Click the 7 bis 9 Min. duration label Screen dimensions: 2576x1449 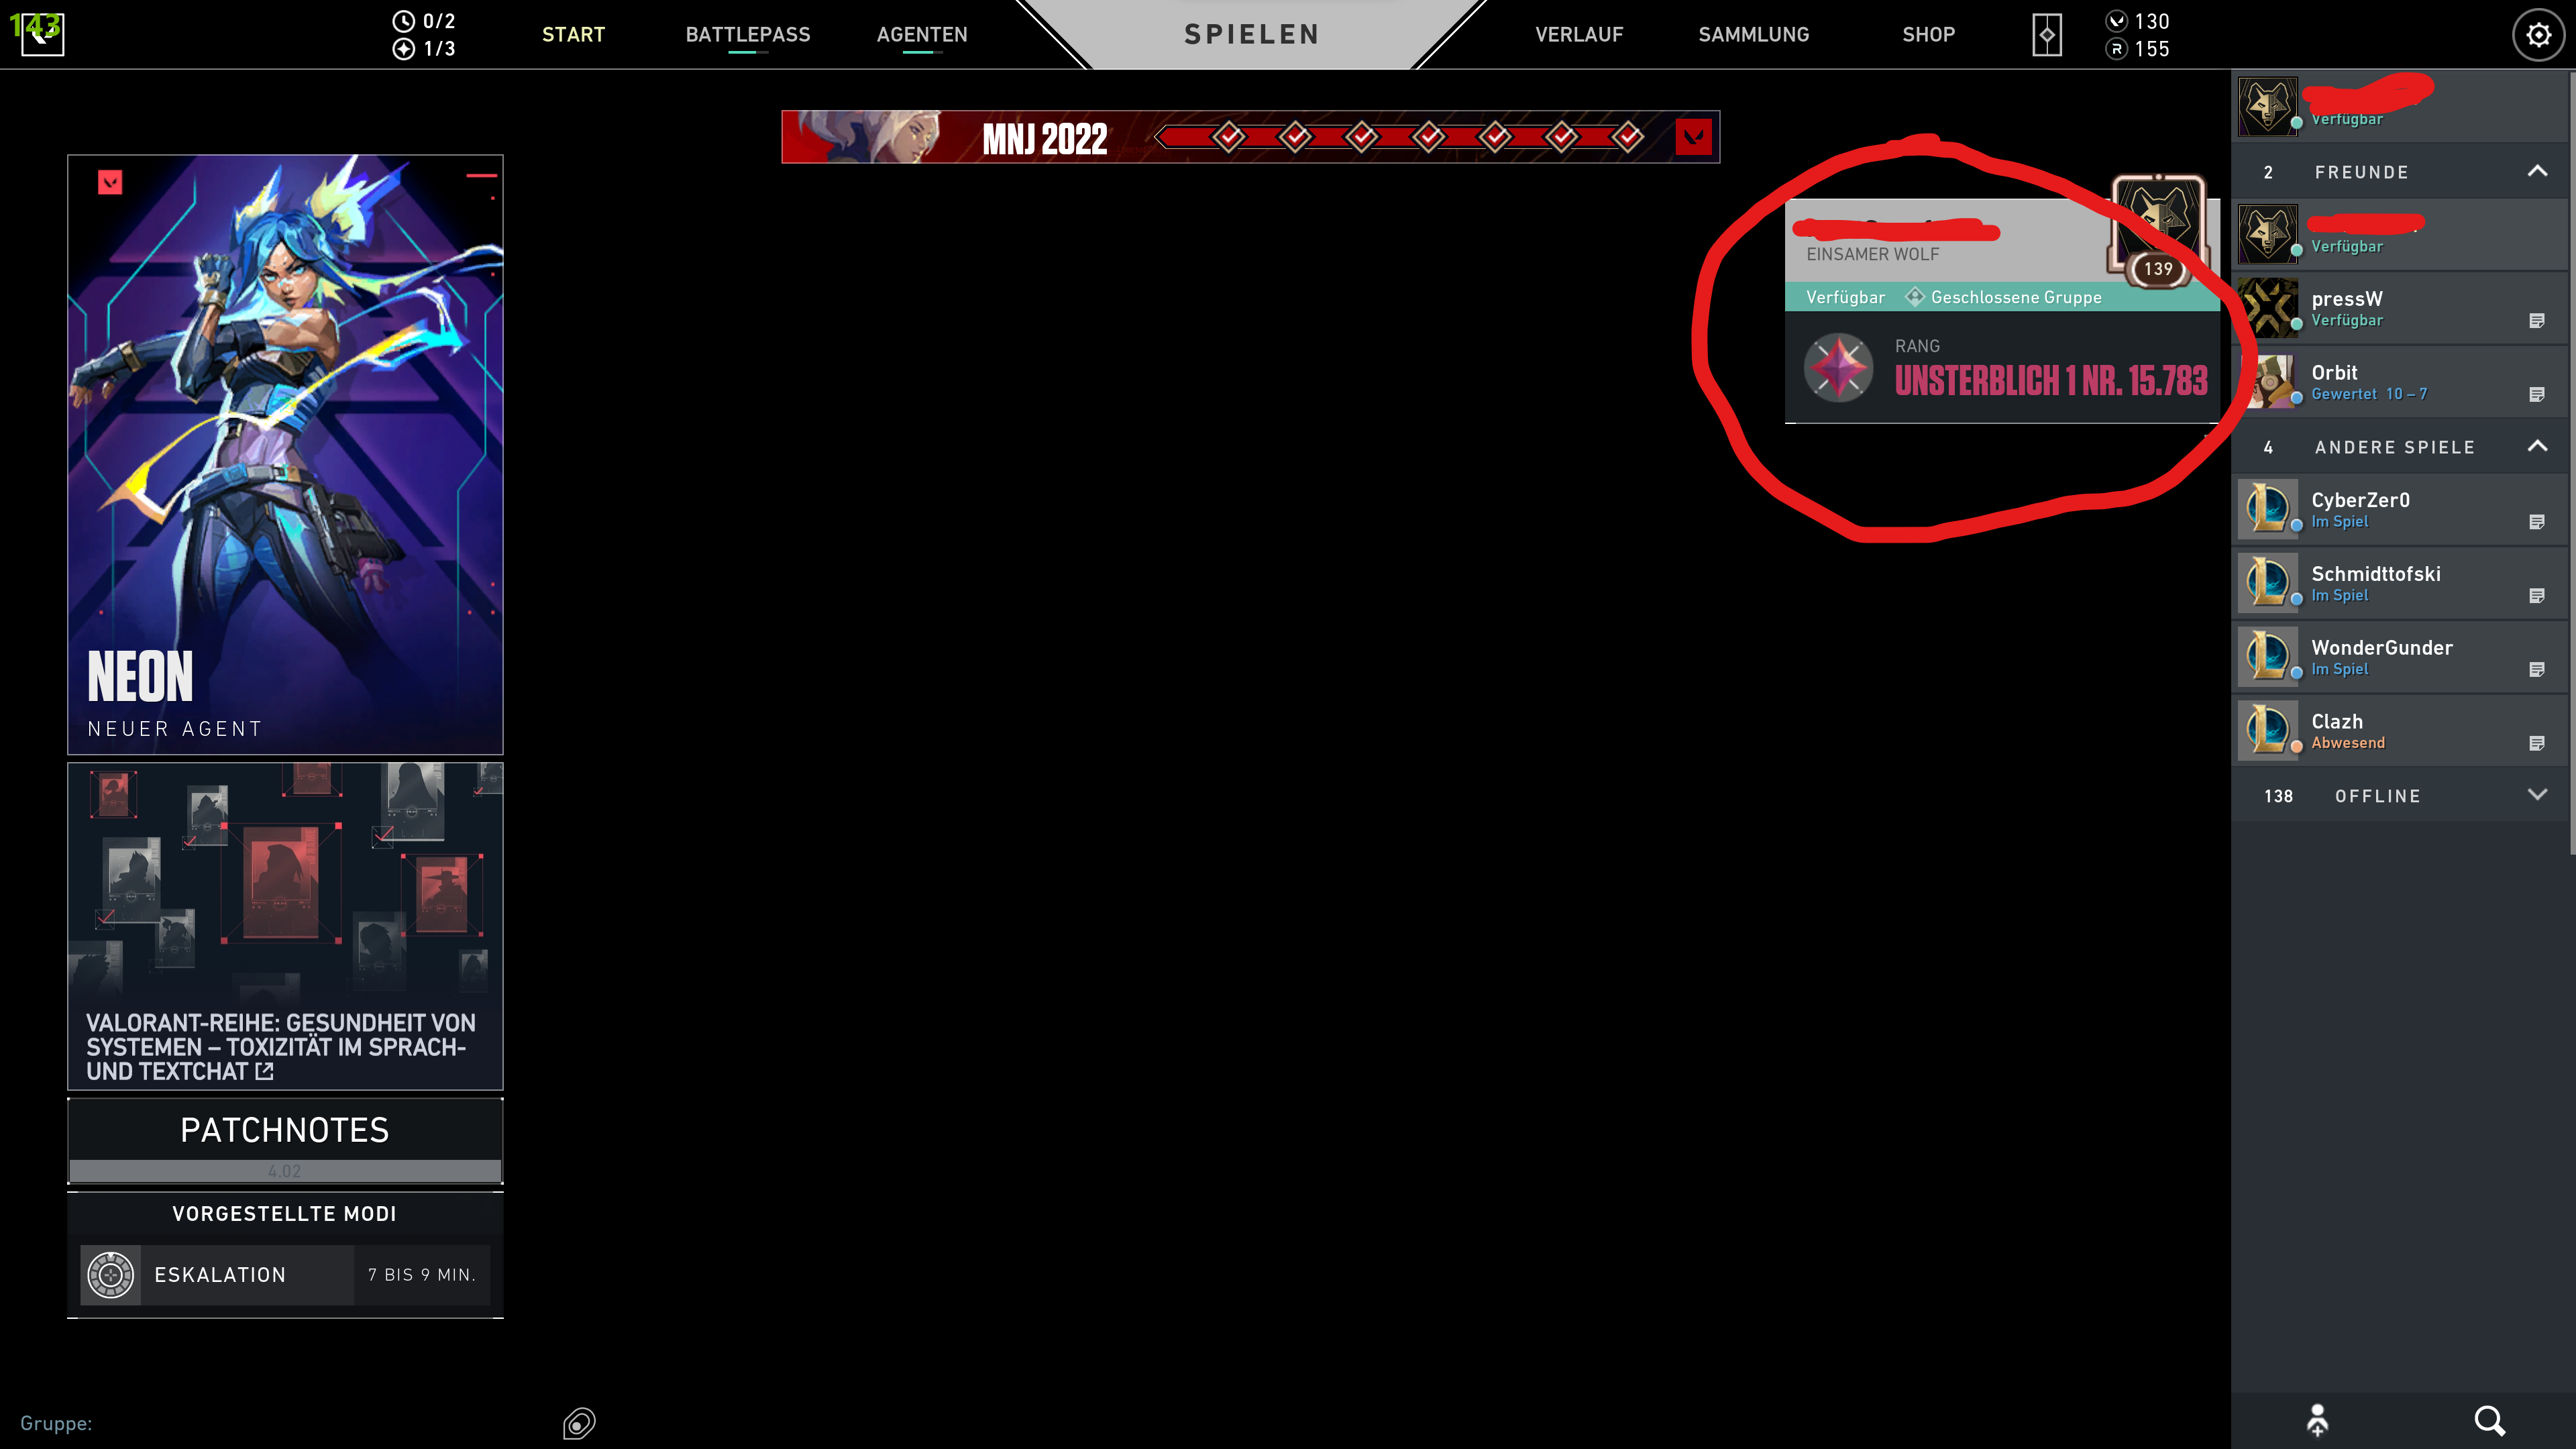pos(421,1275)
